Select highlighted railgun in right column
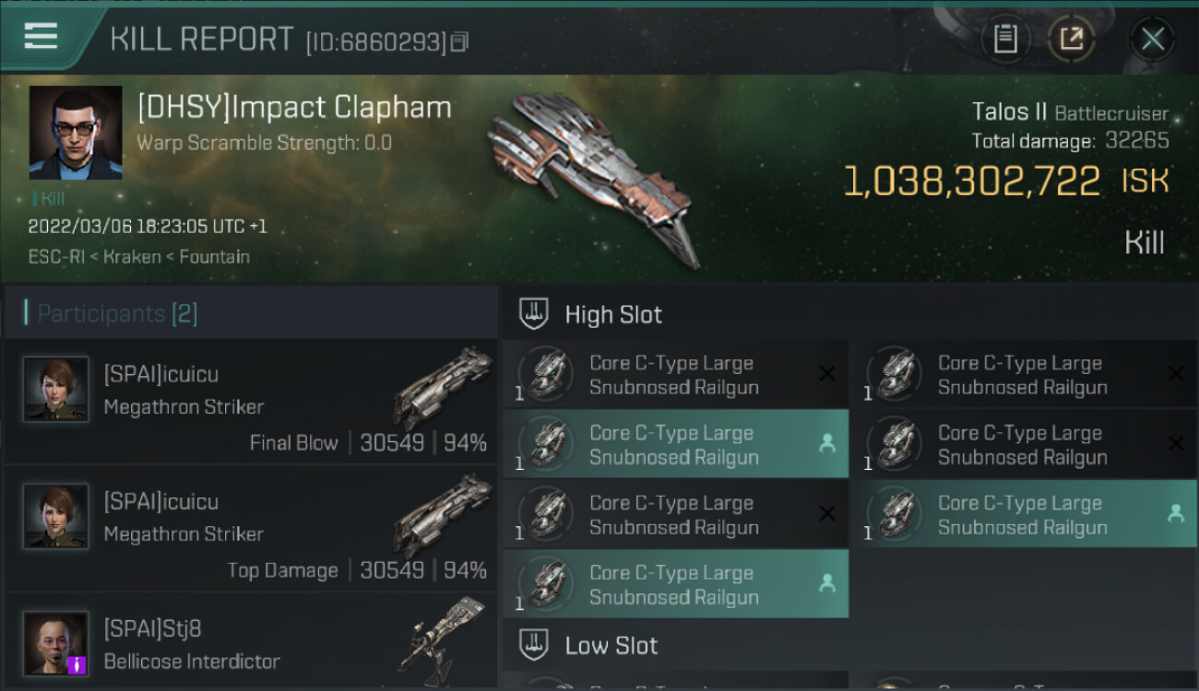The height and width of the screenshot is (691, 1199). tap(1024, 515)
